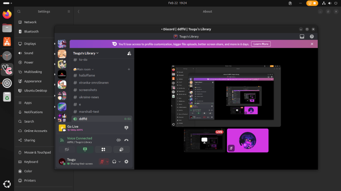Open Files from the dock
The width and height of the screenshot is (341, 191).
tap(7, 28)
